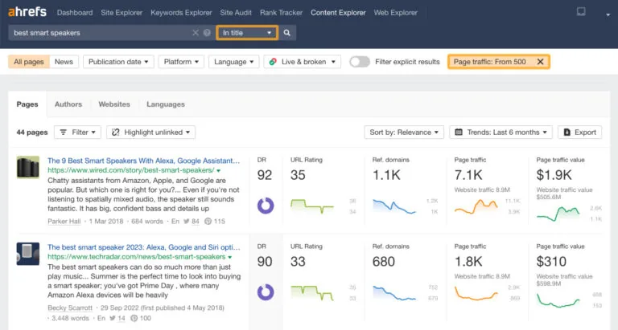
Task: Click Ref. domains trend chart for techradar.com
Action: tap(394, 293)
